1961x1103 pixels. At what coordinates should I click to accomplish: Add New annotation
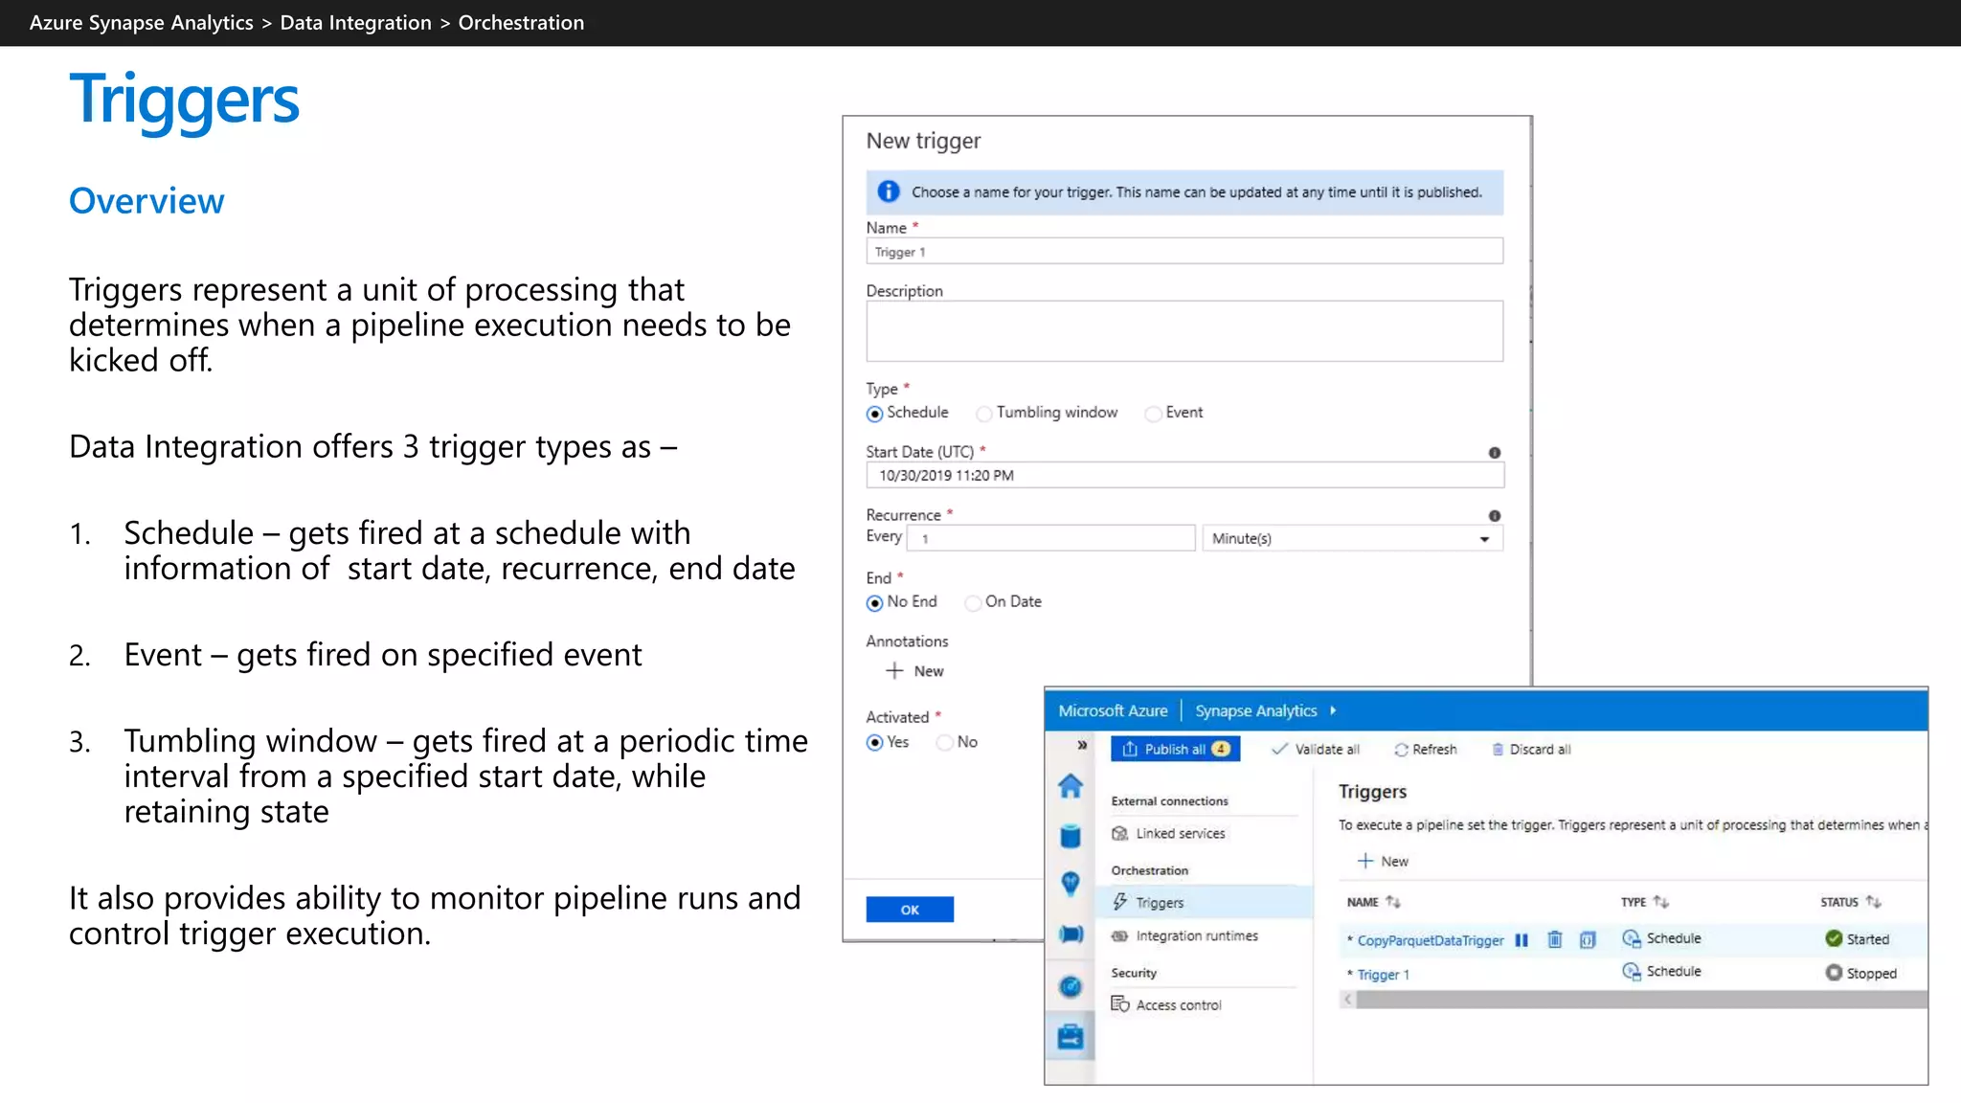914,671
